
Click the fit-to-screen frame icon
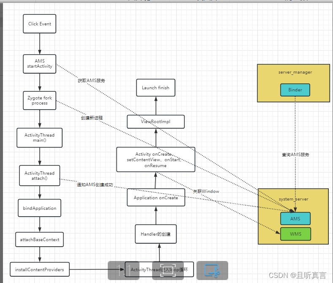(x=168, y=270)
